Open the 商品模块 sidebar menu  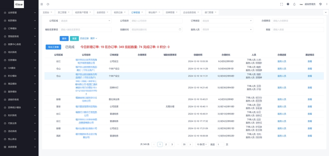point(19,84)
